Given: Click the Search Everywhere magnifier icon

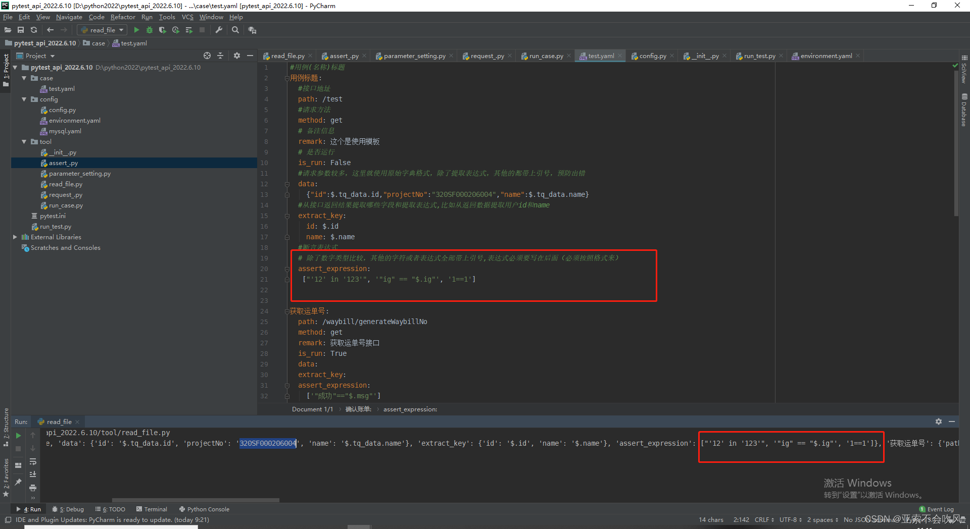Looking at the screenshot, I should (235, 30).
